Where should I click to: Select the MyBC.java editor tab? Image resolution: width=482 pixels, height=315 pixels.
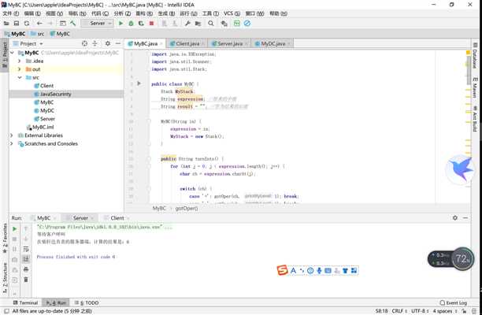[x=145, y=43]
